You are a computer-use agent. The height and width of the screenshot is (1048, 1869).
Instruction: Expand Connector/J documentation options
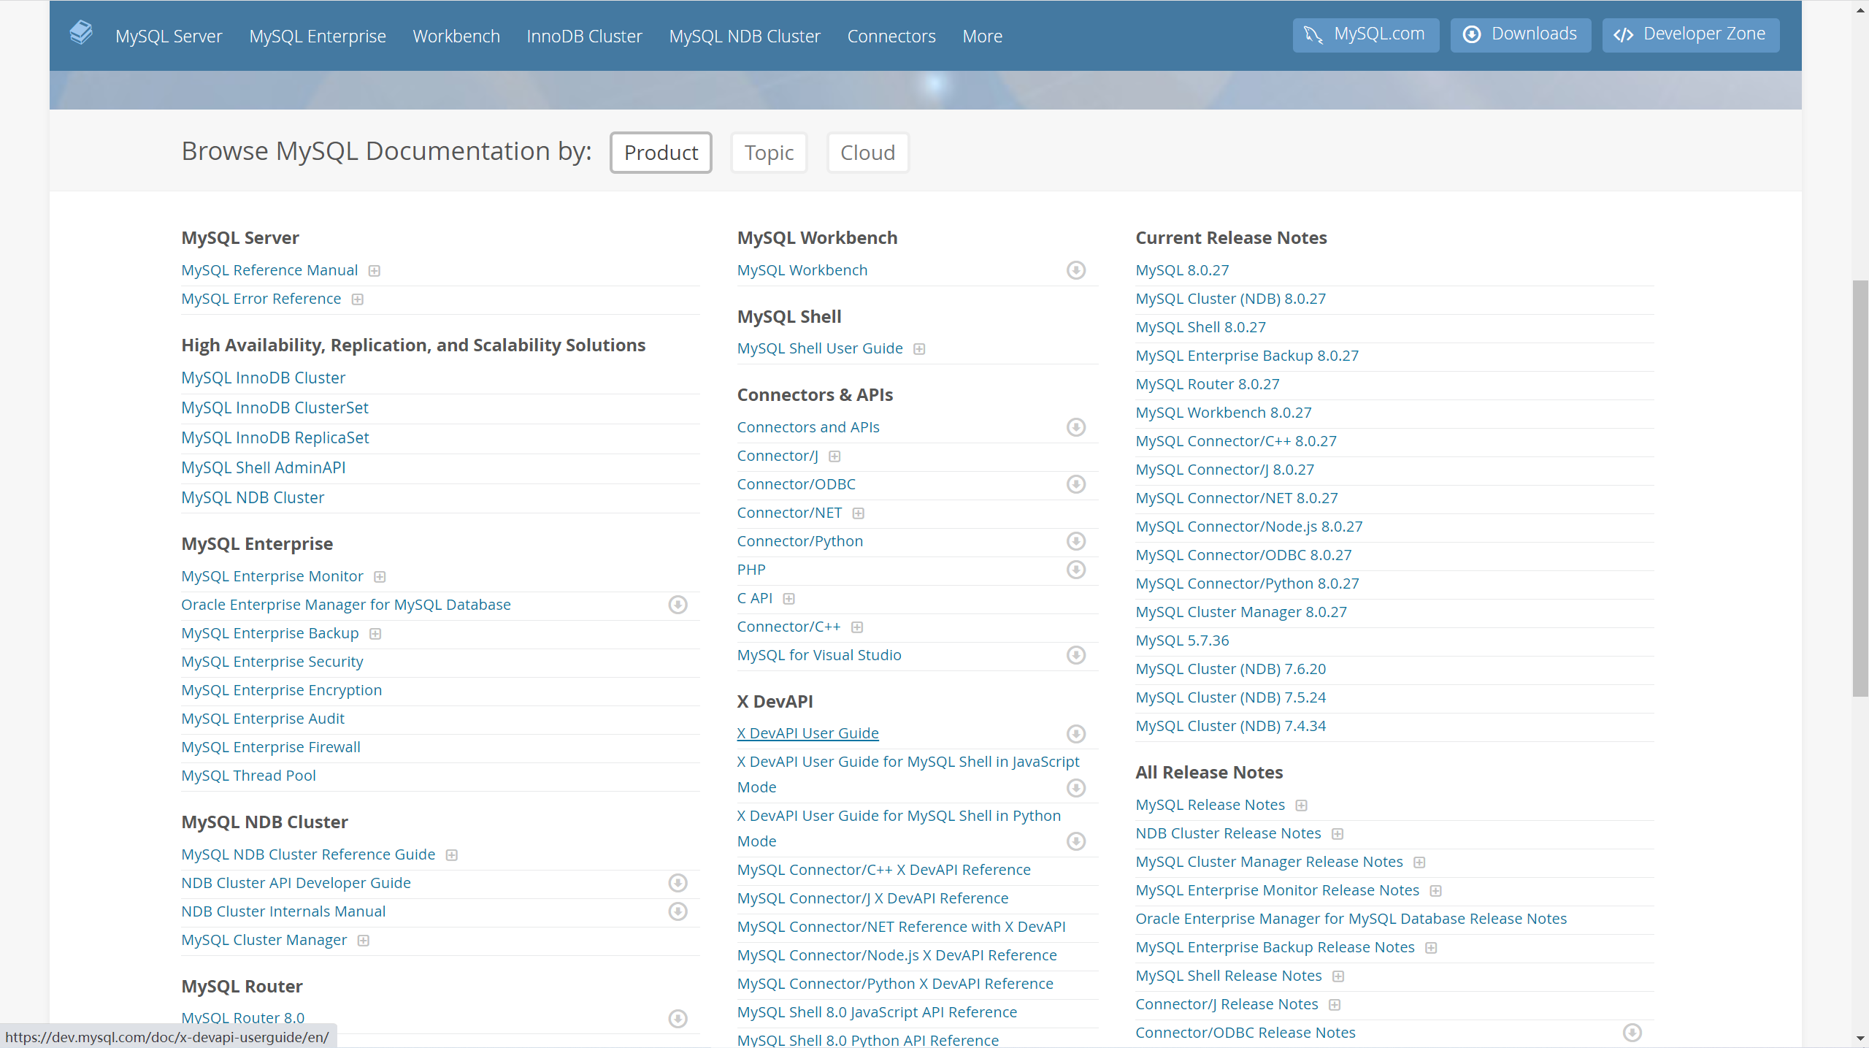pyautogui.click(x=835, y=456)
